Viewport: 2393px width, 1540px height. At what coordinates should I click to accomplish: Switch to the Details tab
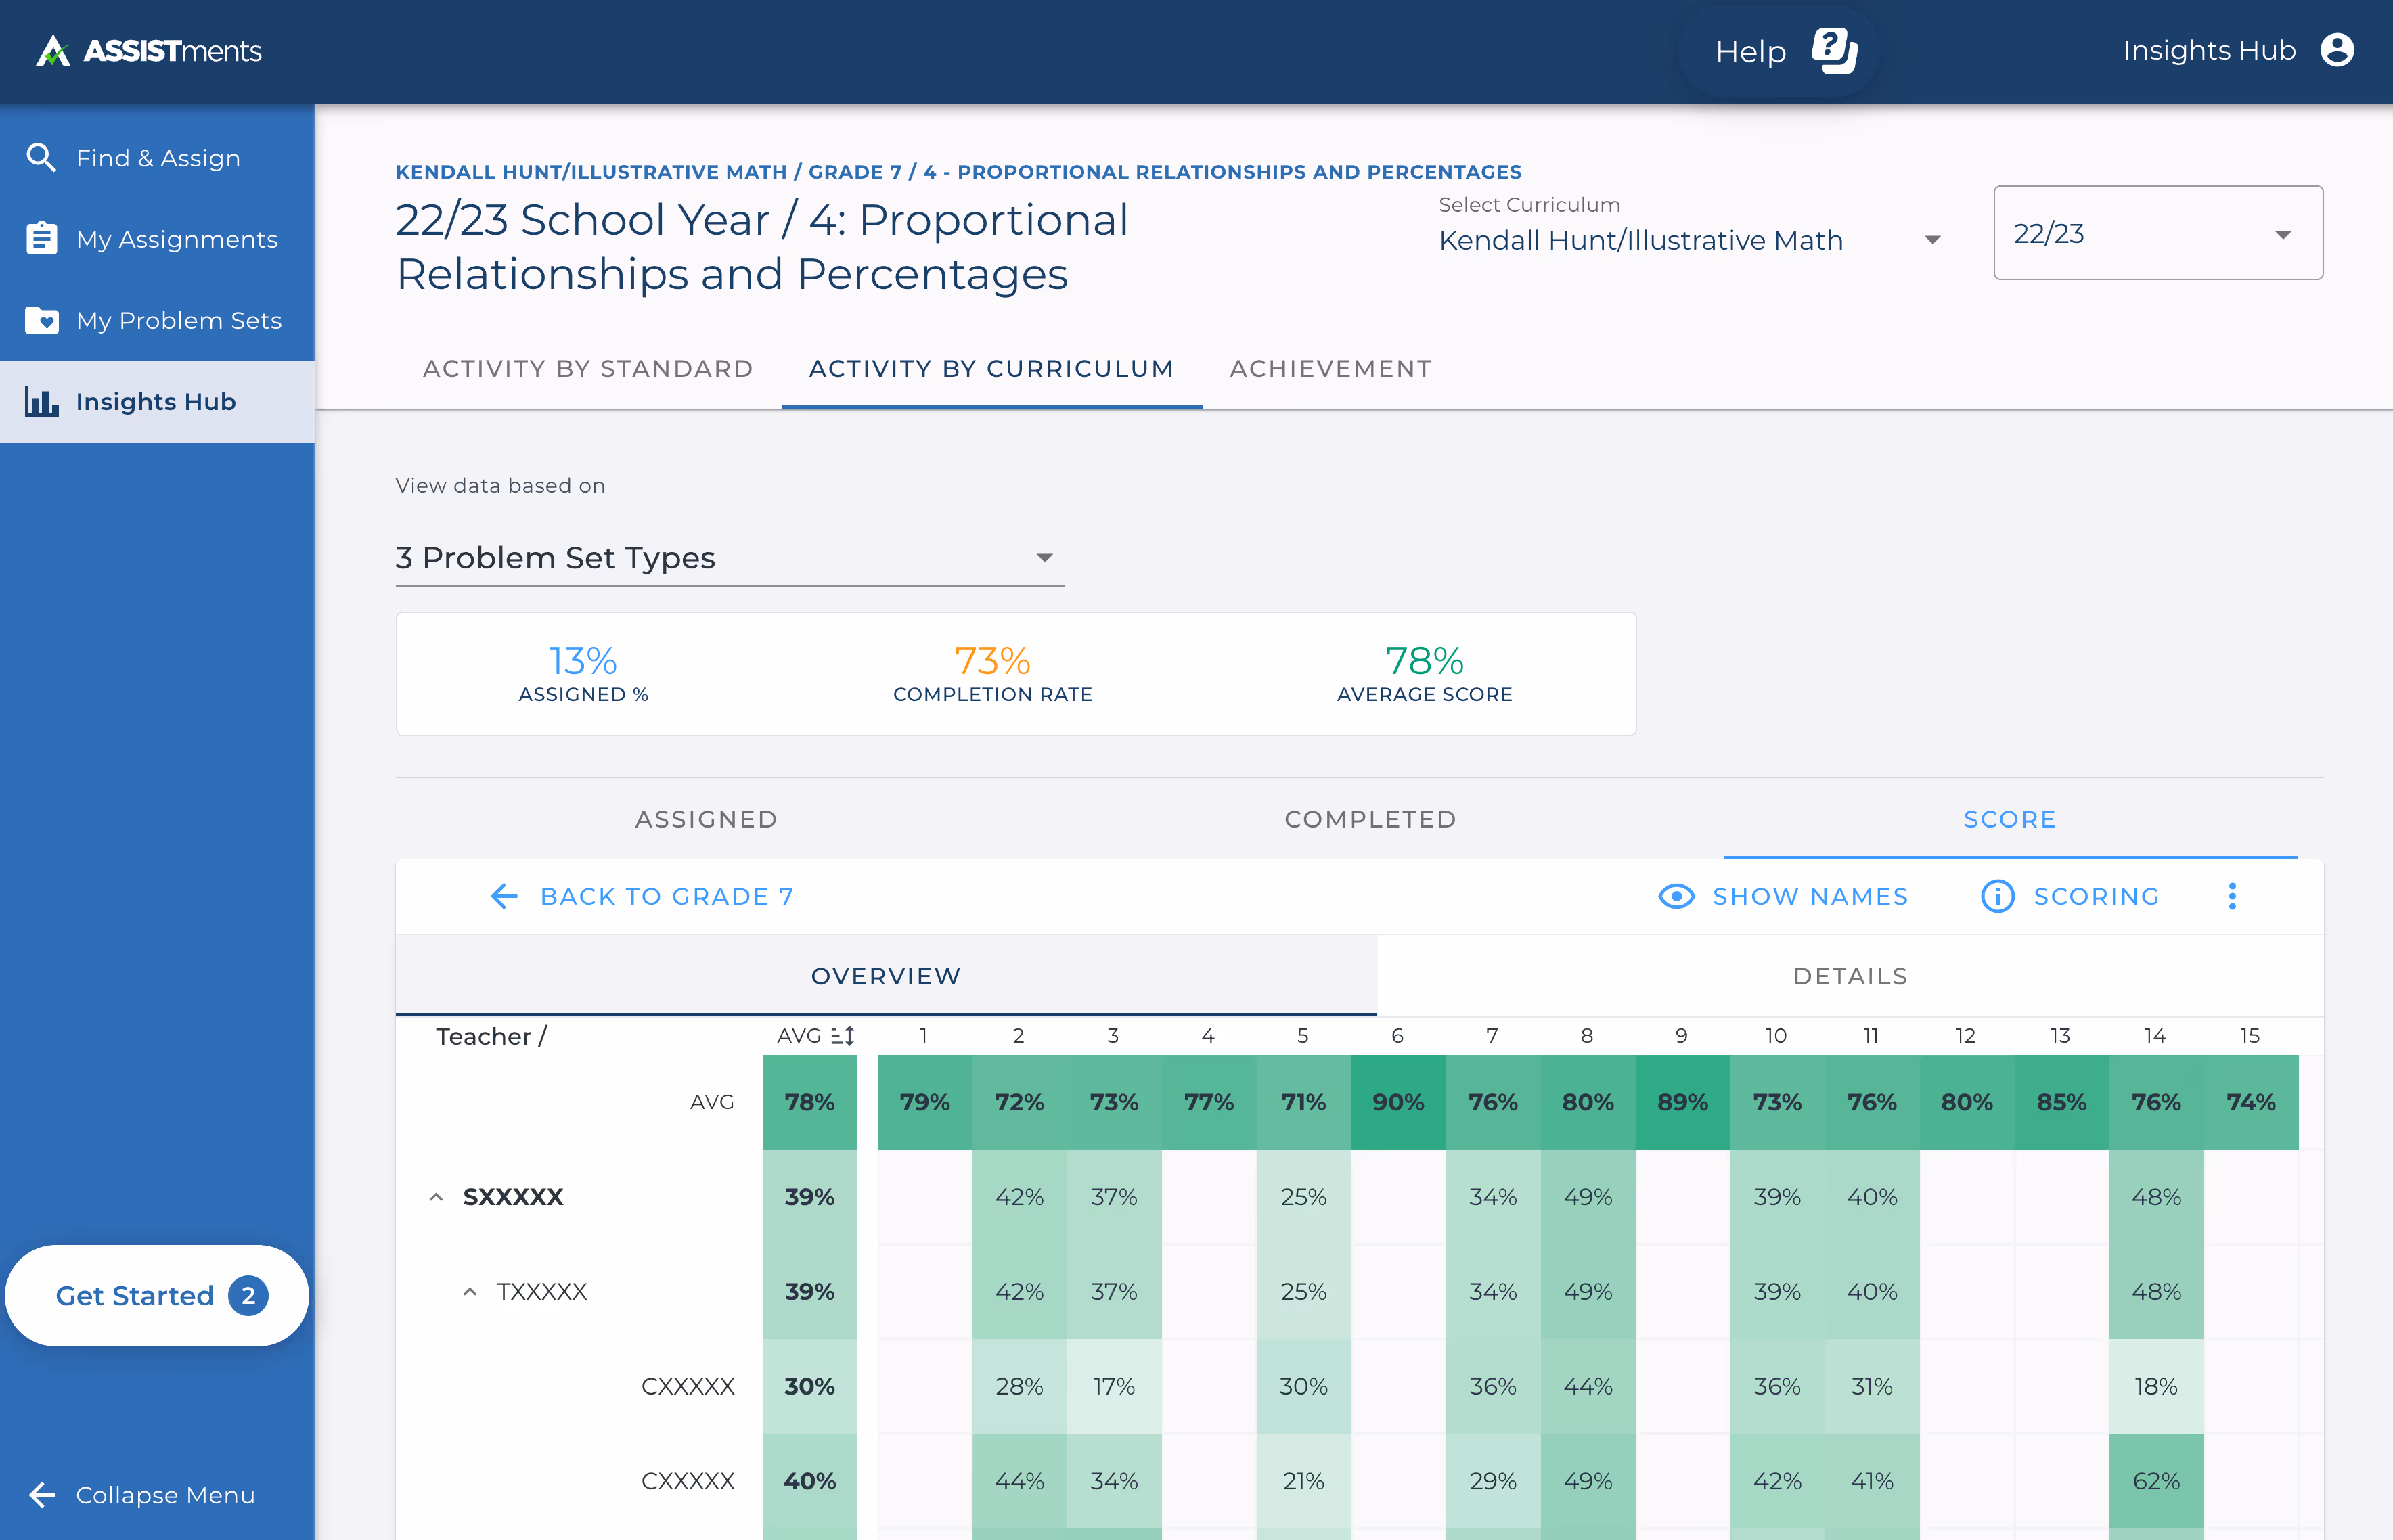pyautogui.click(x=1849, y=976)
